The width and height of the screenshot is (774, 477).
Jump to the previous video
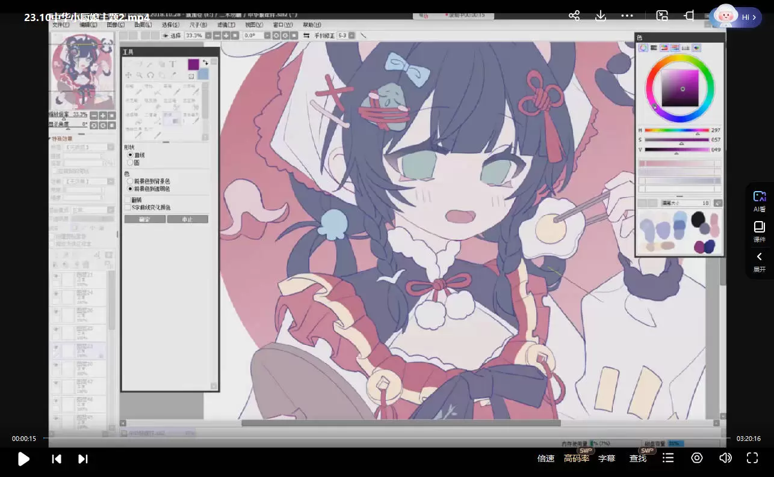tap(57, 459)
